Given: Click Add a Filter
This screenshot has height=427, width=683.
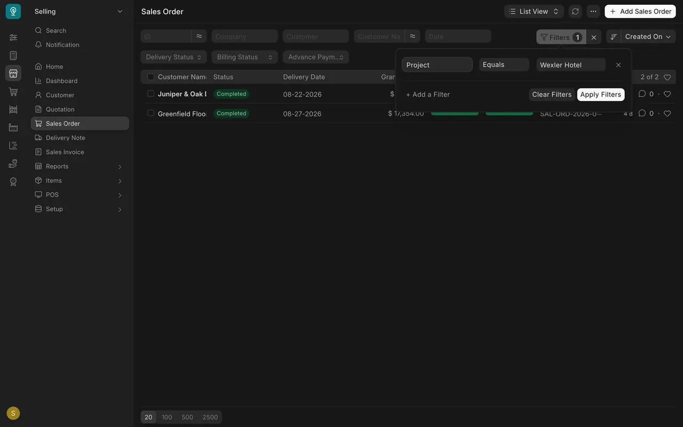Looking at the screenshot, I should (428, 94).
